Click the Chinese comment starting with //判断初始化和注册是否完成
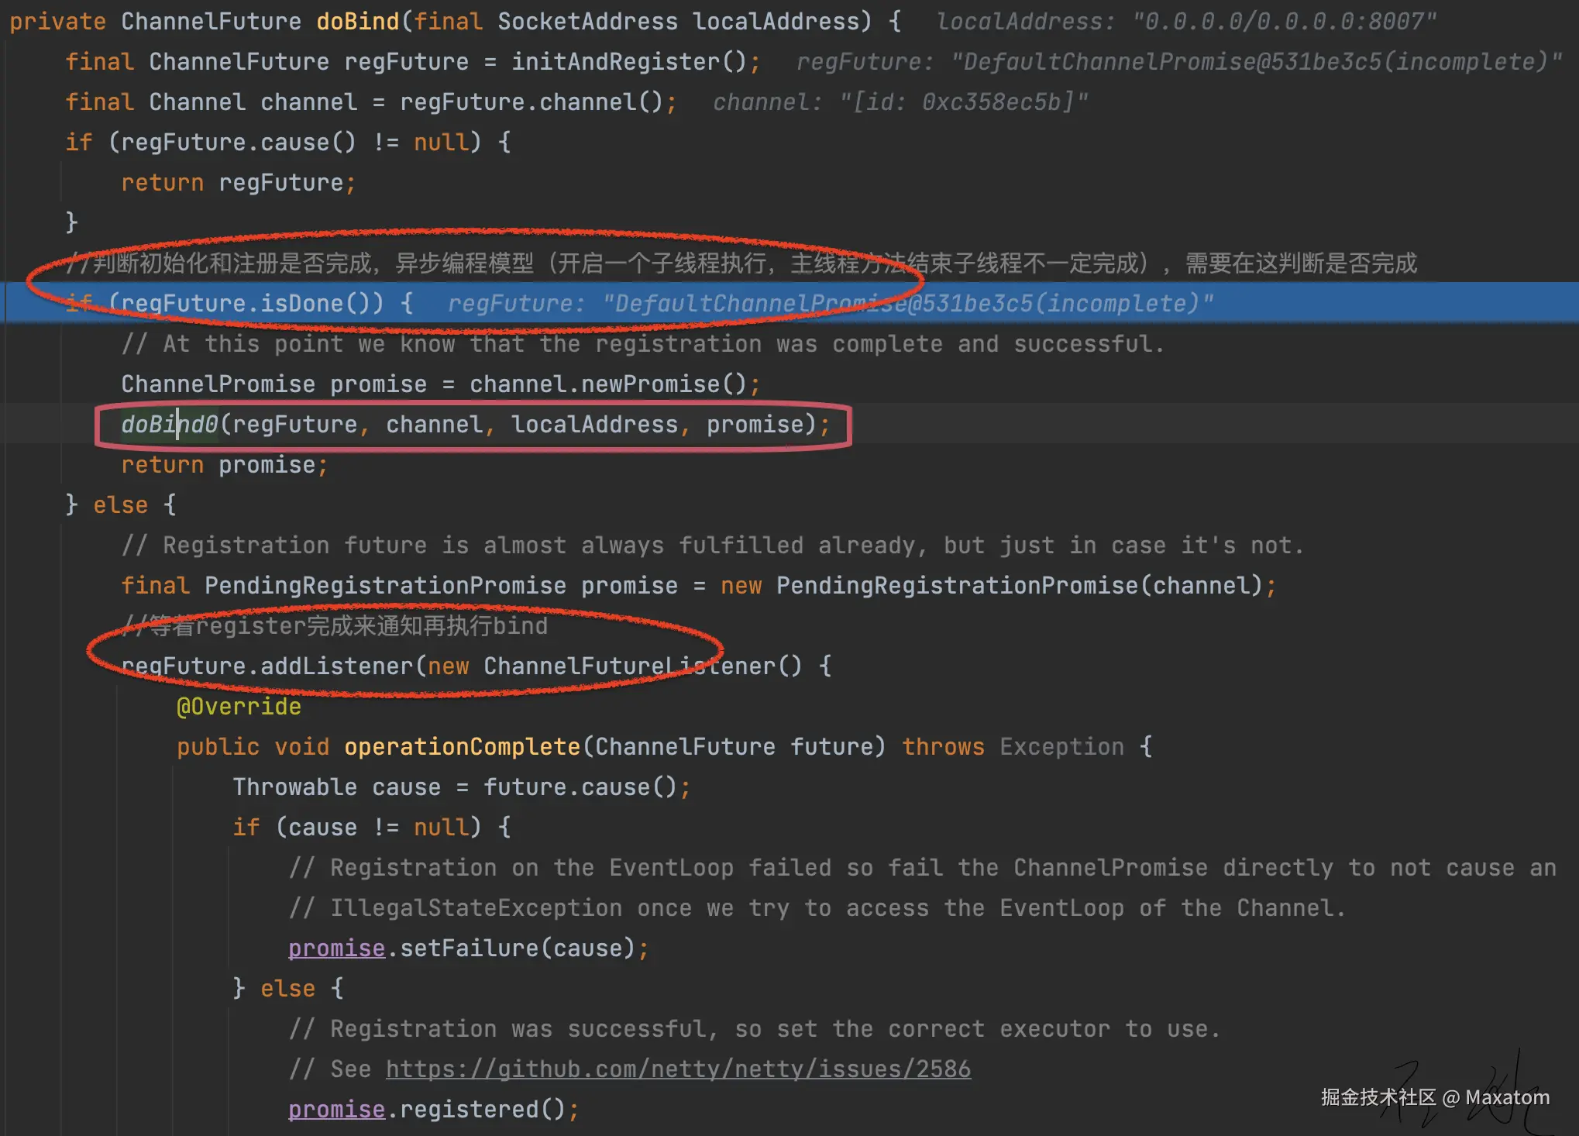This screenshot has width=1579, height=1136. pyautogui.click(x=741, y=263)
